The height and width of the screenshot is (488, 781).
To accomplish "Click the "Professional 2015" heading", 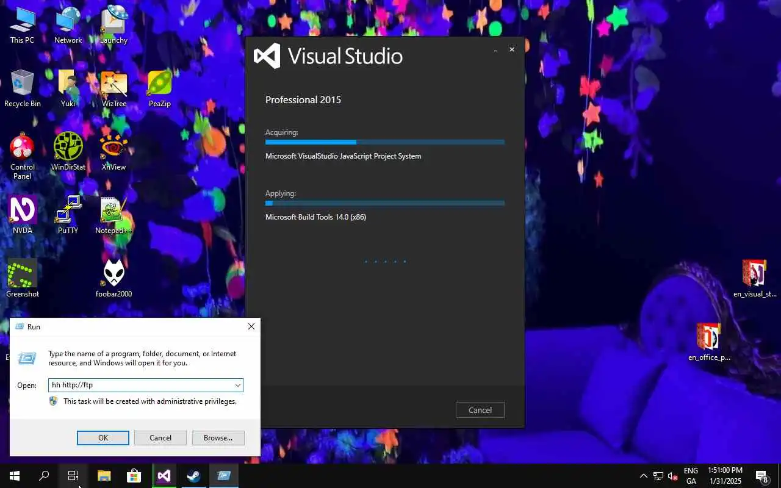I will click(x=303, y=99).
